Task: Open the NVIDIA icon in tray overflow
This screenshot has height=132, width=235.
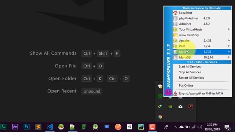Action: pos(170,107)
